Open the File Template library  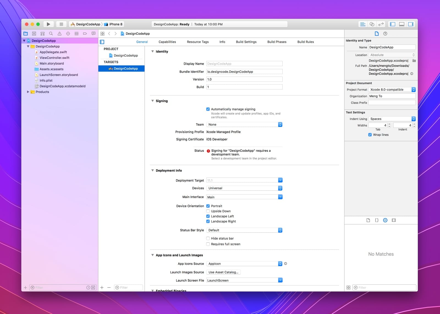tap(368, 220)
